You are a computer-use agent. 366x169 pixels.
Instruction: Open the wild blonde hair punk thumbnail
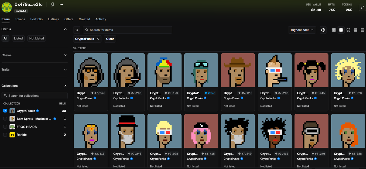pos(348,71)
